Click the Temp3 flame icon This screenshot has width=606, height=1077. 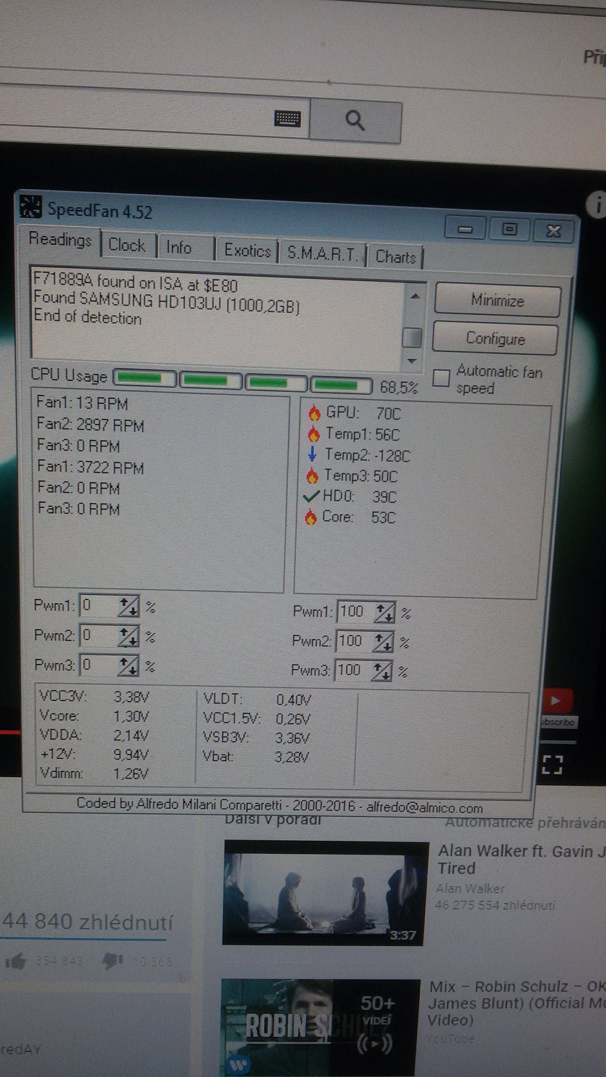tap(312, 476)
